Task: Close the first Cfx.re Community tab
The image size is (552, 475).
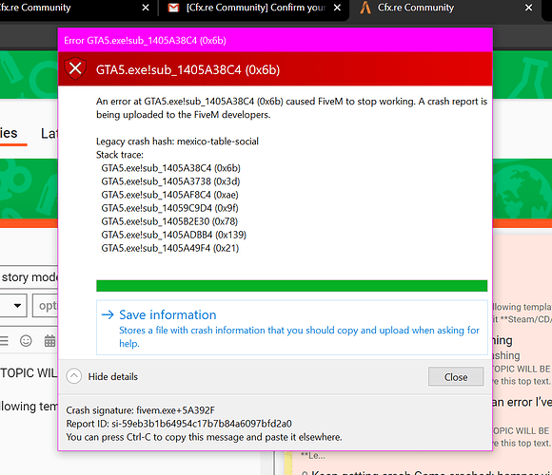Action: click(x=146, y=8)
